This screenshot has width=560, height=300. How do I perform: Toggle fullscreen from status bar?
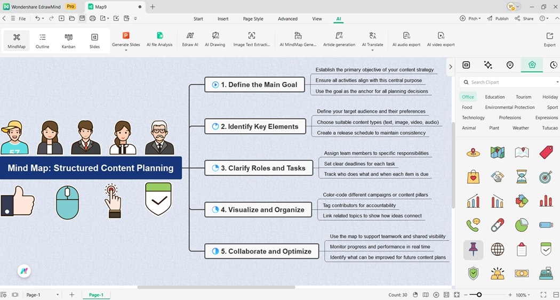(x=543, y=295)
